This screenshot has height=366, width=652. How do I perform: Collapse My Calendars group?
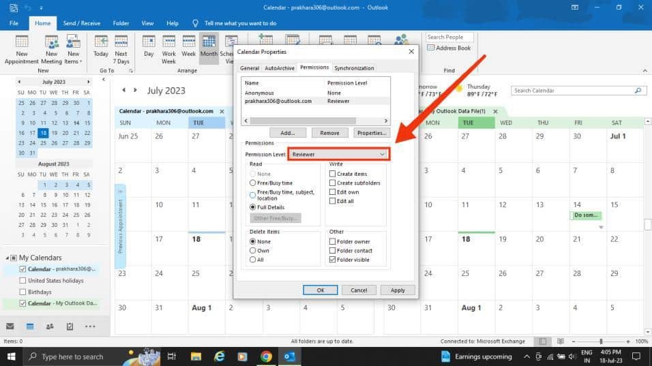tap(7, 258)
